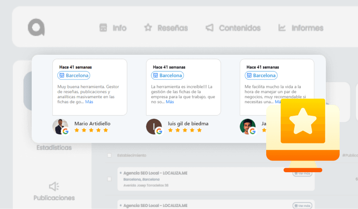Click Mario Artidiello's five-star rating
The width and height of the screenshot is (358, 209).
pos(91,130)
